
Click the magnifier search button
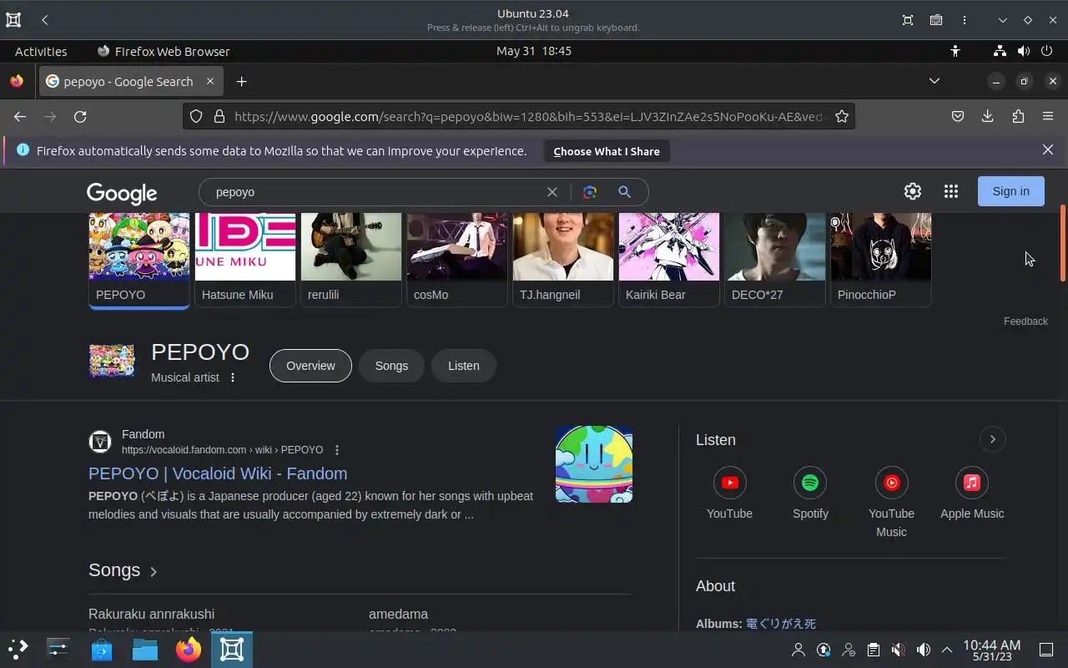point(624,192)
